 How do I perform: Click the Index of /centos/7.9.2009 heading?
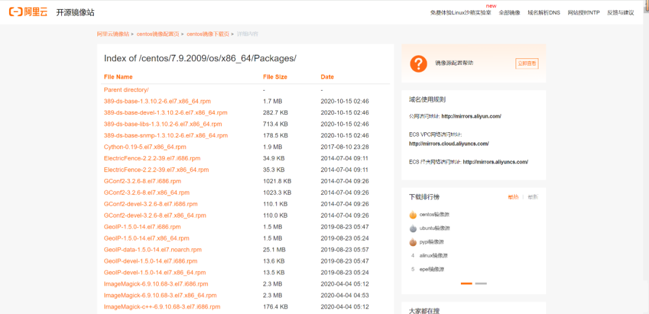pyautogui.click(x=200, y=58)
